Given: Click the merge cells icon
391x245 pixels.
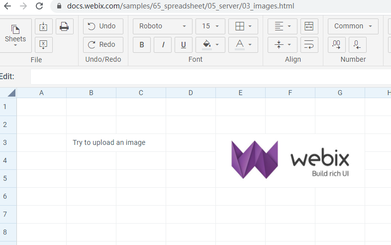Looking at the screenshot, I should [x=309, y=26].
